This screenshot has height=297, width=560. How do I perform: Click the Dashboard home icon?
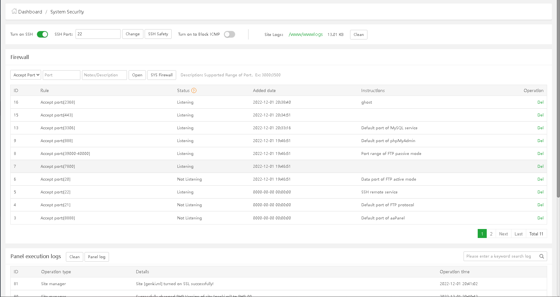click(x=14, y=11)
